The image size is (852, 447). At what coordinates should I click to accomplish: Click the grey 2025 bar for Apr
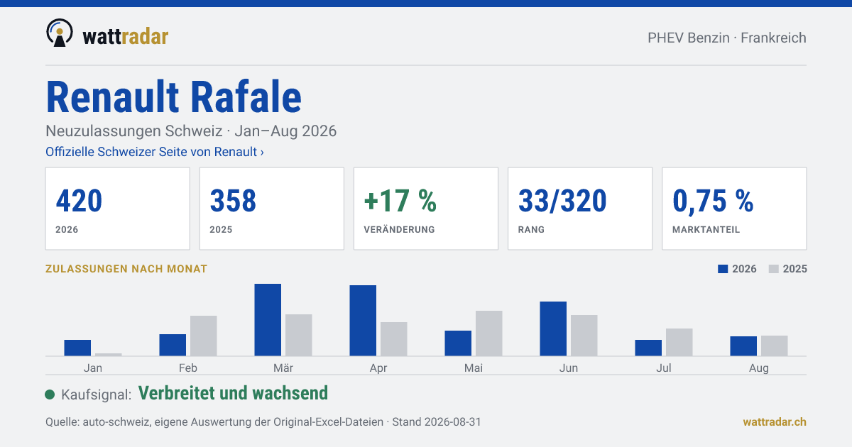394,339
